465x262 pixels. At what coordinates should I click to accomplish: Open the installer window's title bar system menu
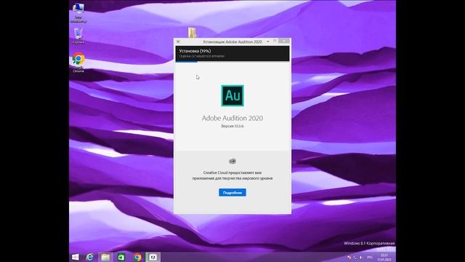[x=178, y=41]
